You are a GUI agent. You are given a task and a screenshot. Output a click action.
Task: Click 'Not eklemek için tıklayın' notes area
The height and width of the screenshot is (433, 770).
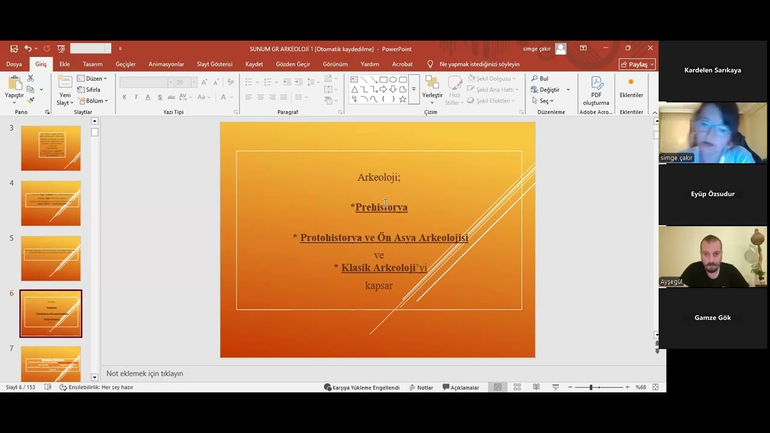coord(144,373)
